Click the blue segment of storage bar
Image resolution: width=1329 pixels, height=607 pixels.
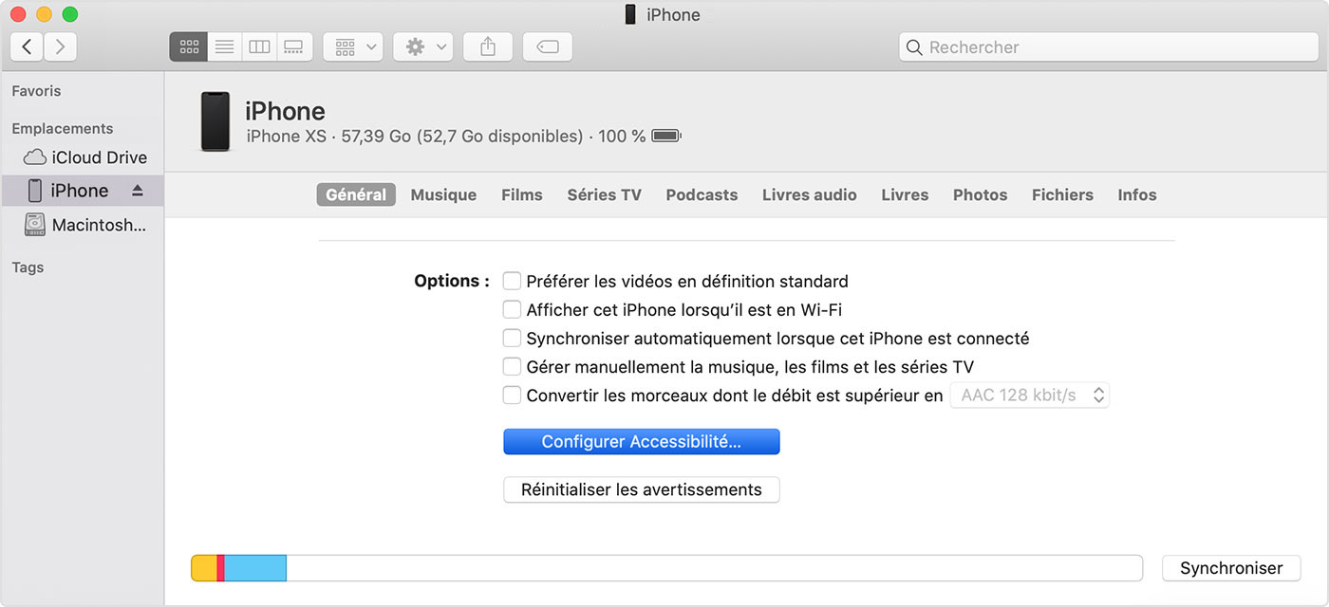254,568
